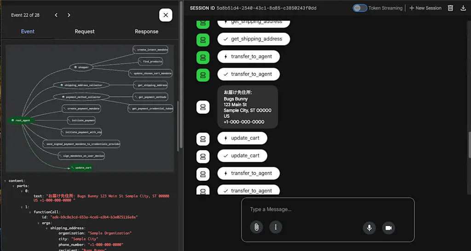Click the Bugs Bunny address message bubble
The height and width of the screenshot is (251, 471).
click(x=247, y=107)
